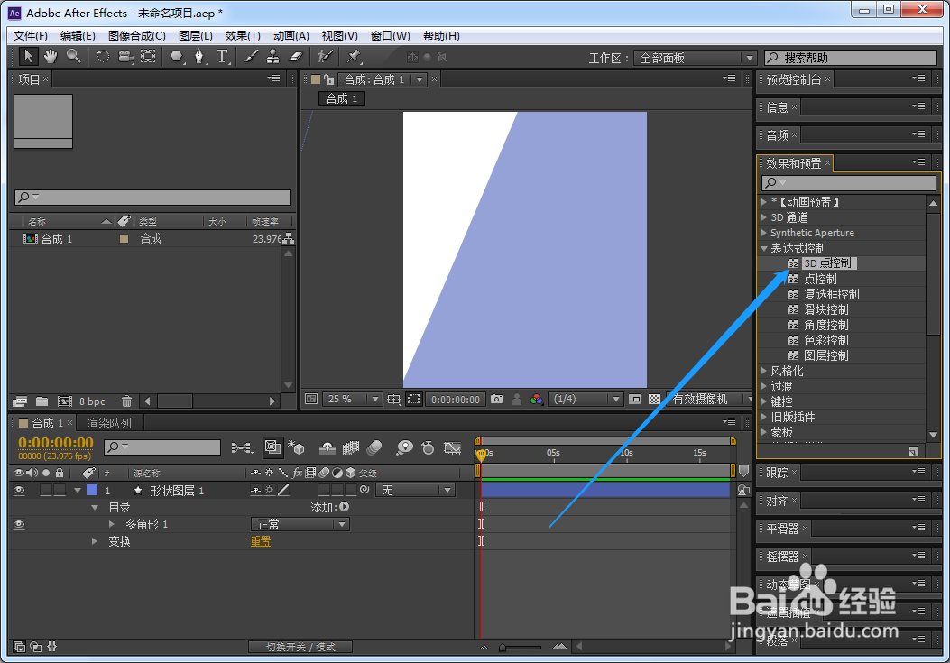Image resolution: width=950 pixels, height=663 pixels.
Task: Click Brainstorm icon in timeline
Action: tap(404, 447)
